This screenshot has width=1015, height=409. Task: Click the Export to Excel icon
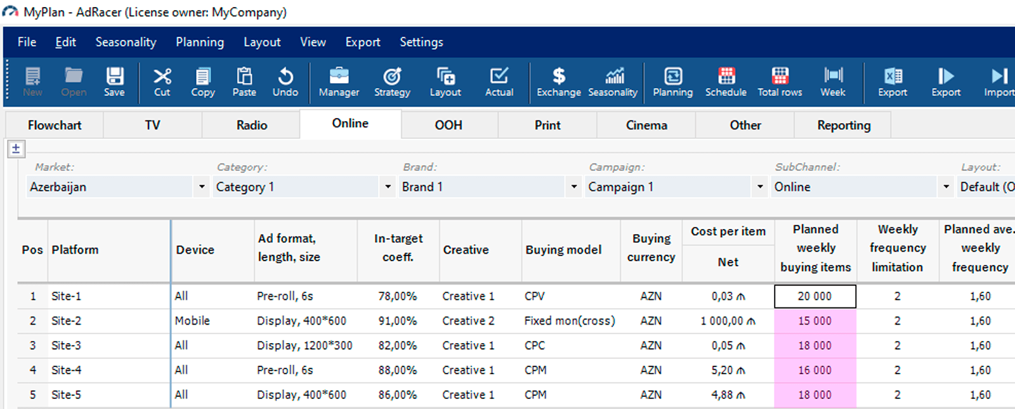[x=893, y=82]
